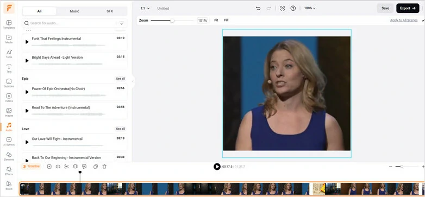The height and width of the screenshot is (197, 425).
Task: Select the scissors trim tool
Action: 66,167
